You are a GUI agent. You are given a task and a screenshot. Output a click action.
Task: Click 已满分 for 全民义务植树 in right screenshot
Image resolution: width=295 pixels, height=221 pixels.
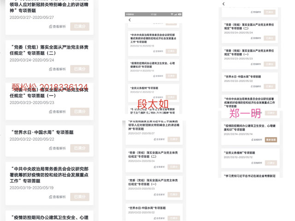[x=271, y=163]
